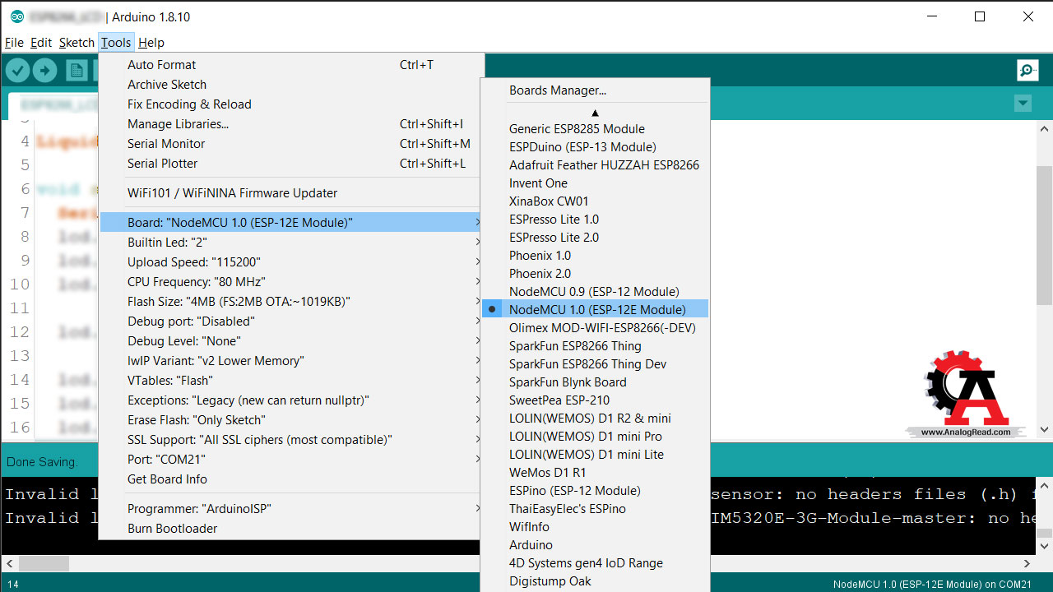Choose SparkFun ESP8266 Thing Dev board
1053x592 pixels.
coord(595,363)
